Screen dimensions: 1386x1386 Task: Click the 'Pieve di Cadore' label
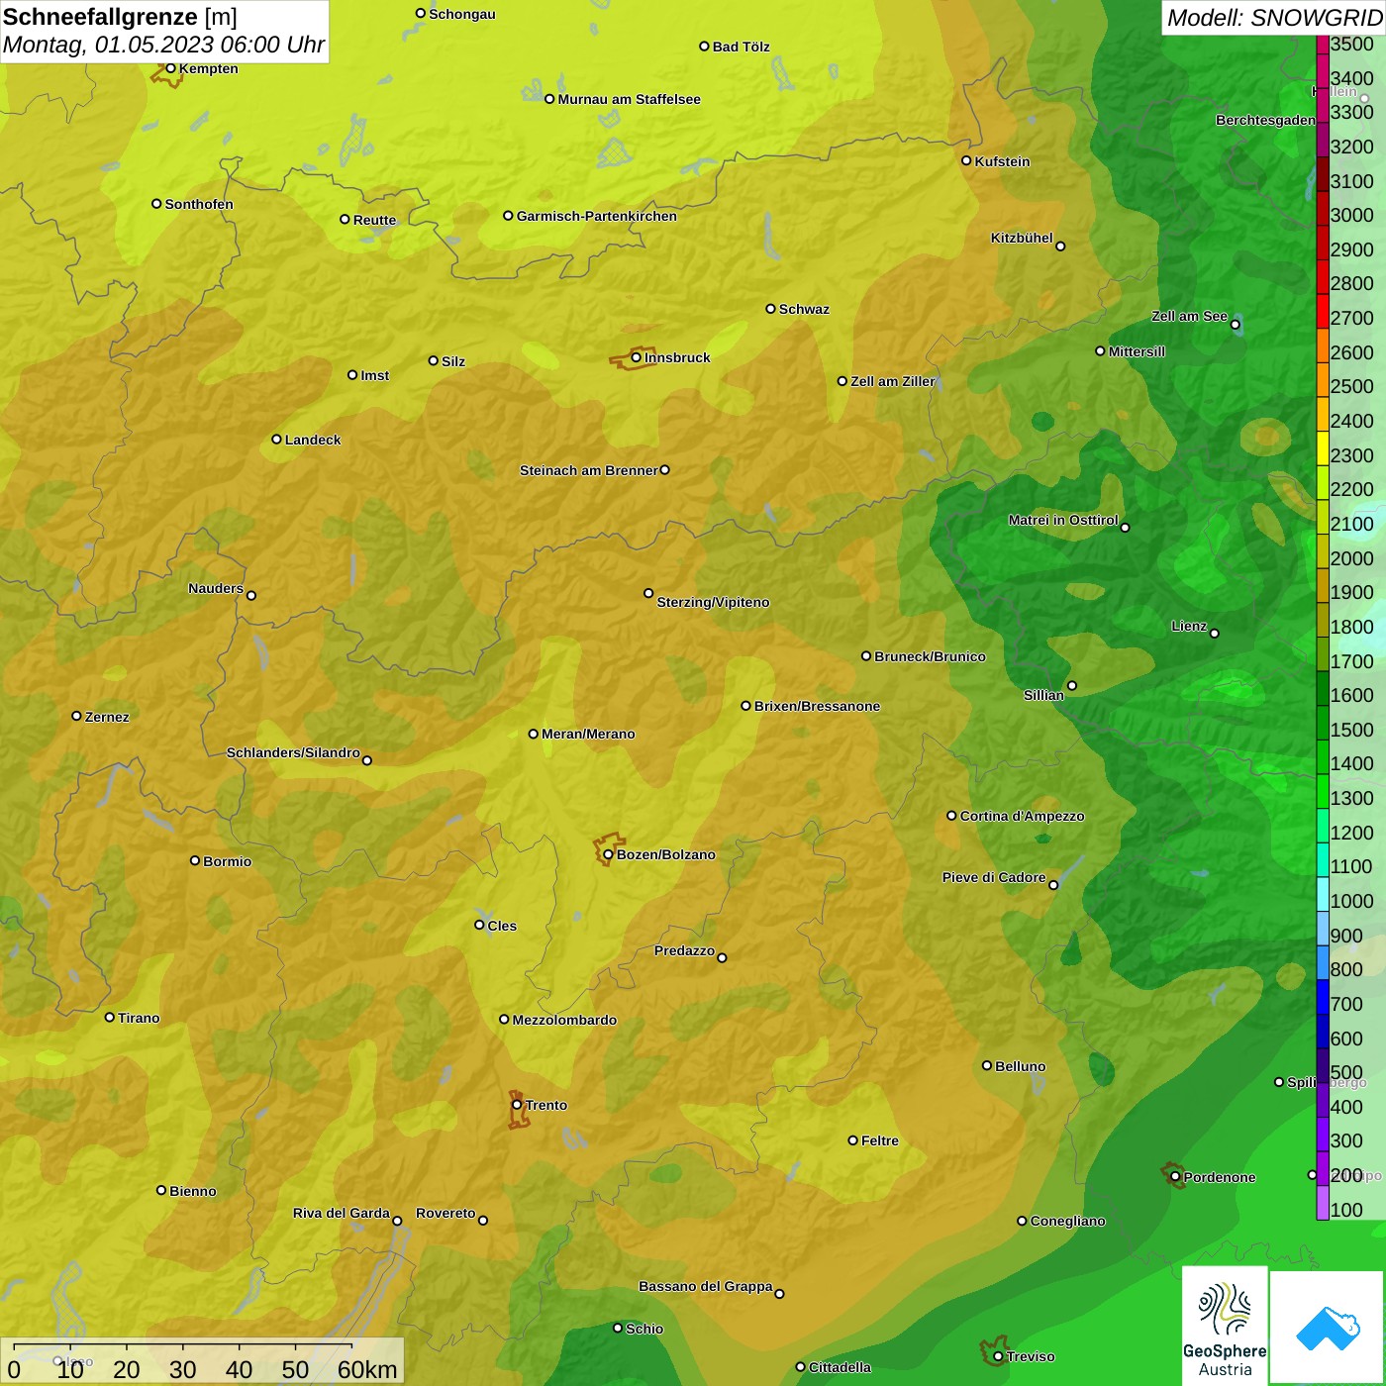(994, 877)
